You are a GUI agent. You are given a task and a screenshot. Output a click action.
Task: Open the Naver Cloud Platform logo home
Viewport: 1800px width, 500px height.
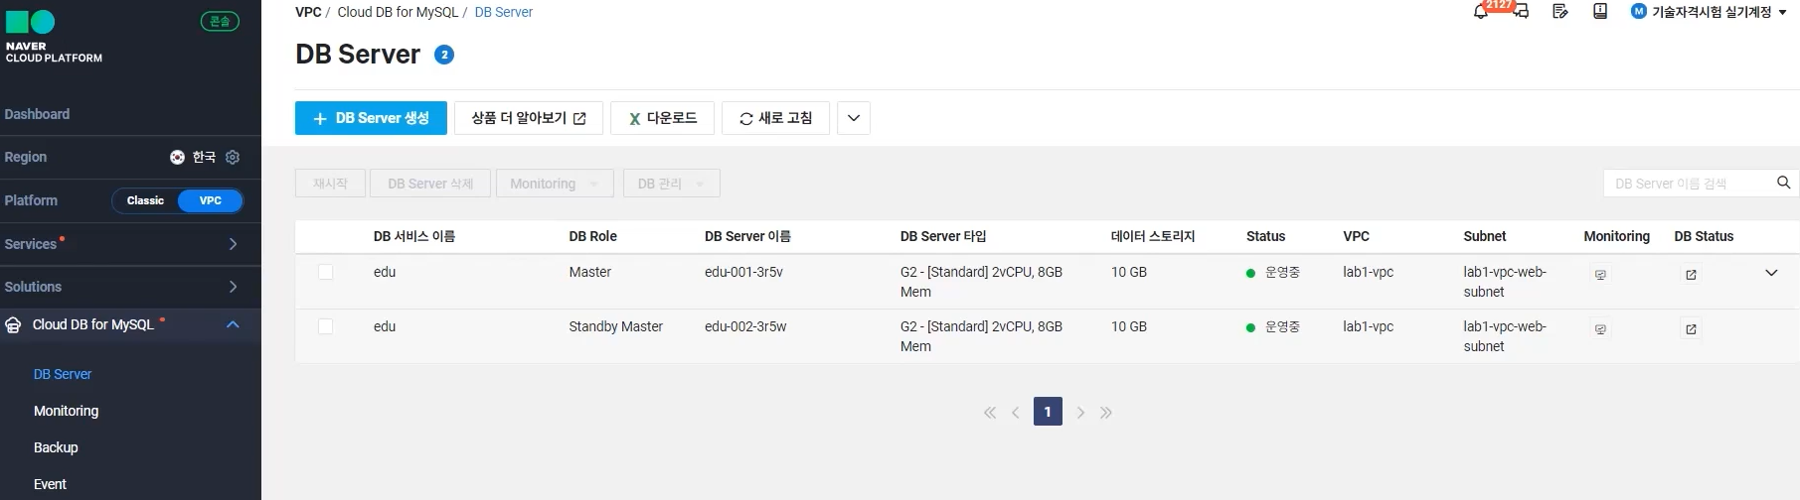pos(54,37)
